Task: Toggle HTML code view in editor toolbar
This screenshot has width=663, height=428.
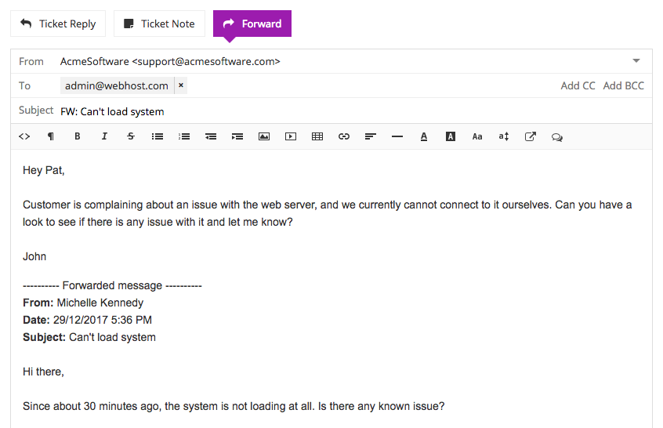Action: click(x=24, y=136)
